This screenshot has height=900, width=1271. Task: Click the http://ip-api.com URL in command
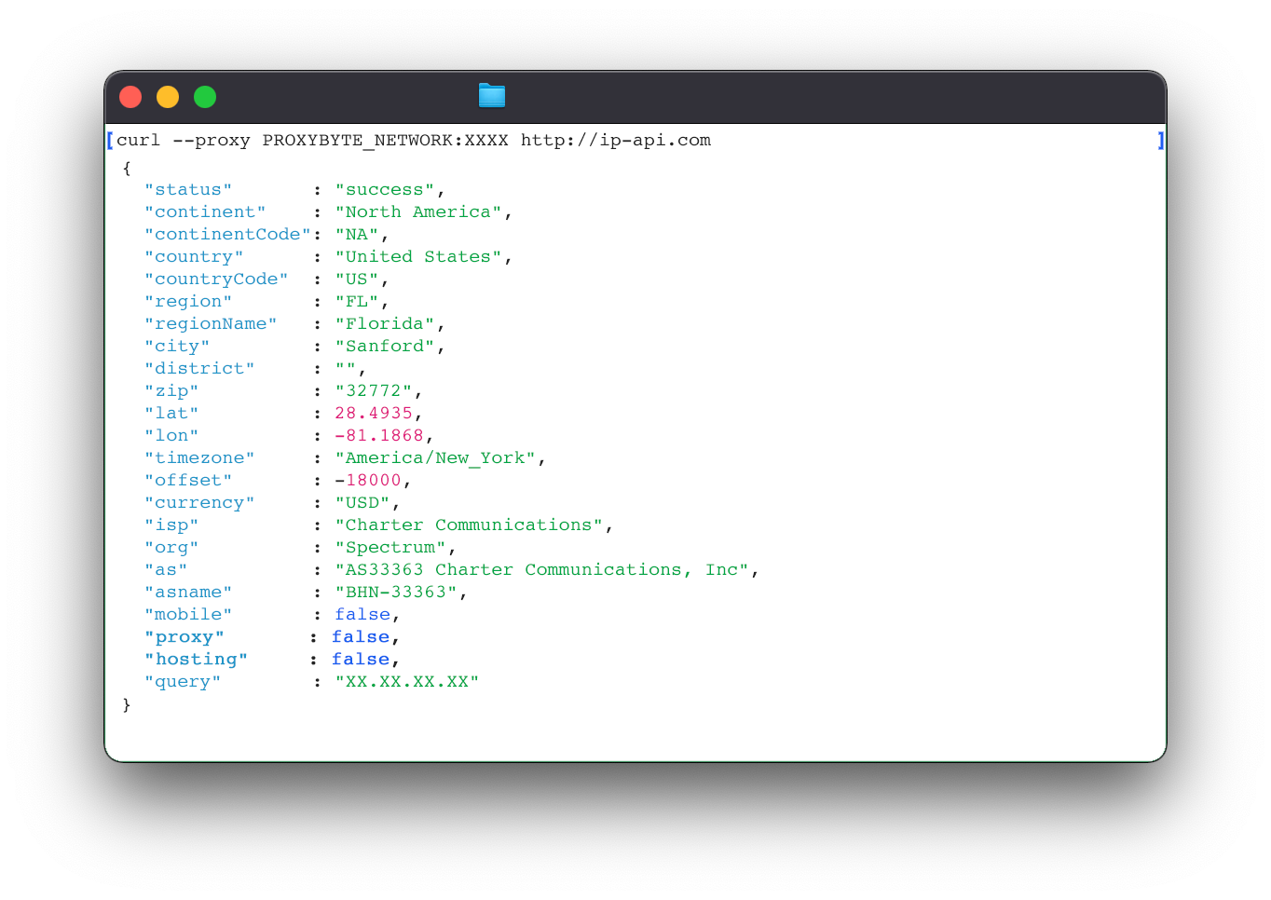(615, 141)
